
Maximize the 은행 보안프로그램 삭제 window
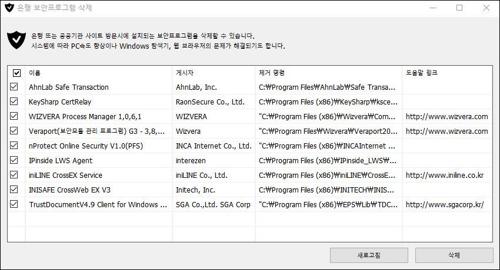[x=459, y=8]
